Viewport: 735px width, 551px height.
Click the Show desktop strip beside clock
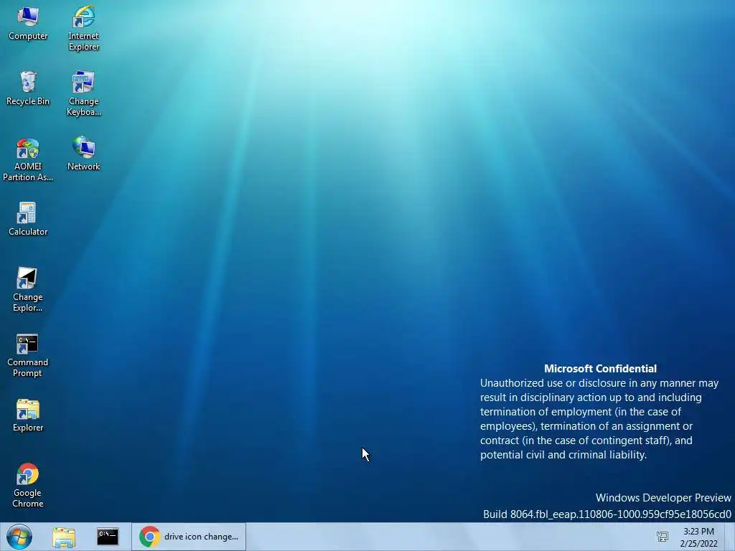[730, 537]
